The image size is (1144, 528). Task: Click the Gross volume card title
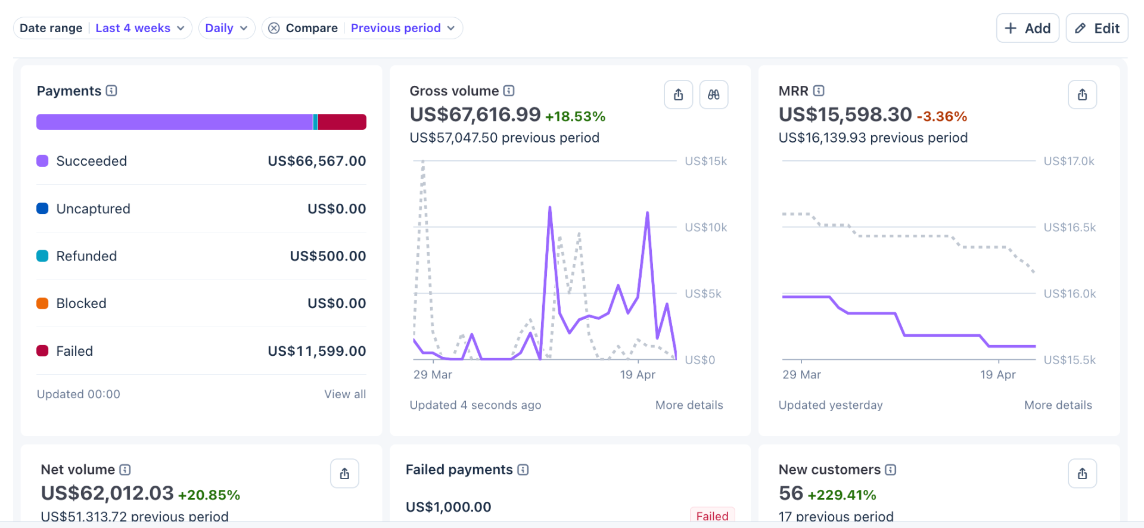click(x=454, y=91)
